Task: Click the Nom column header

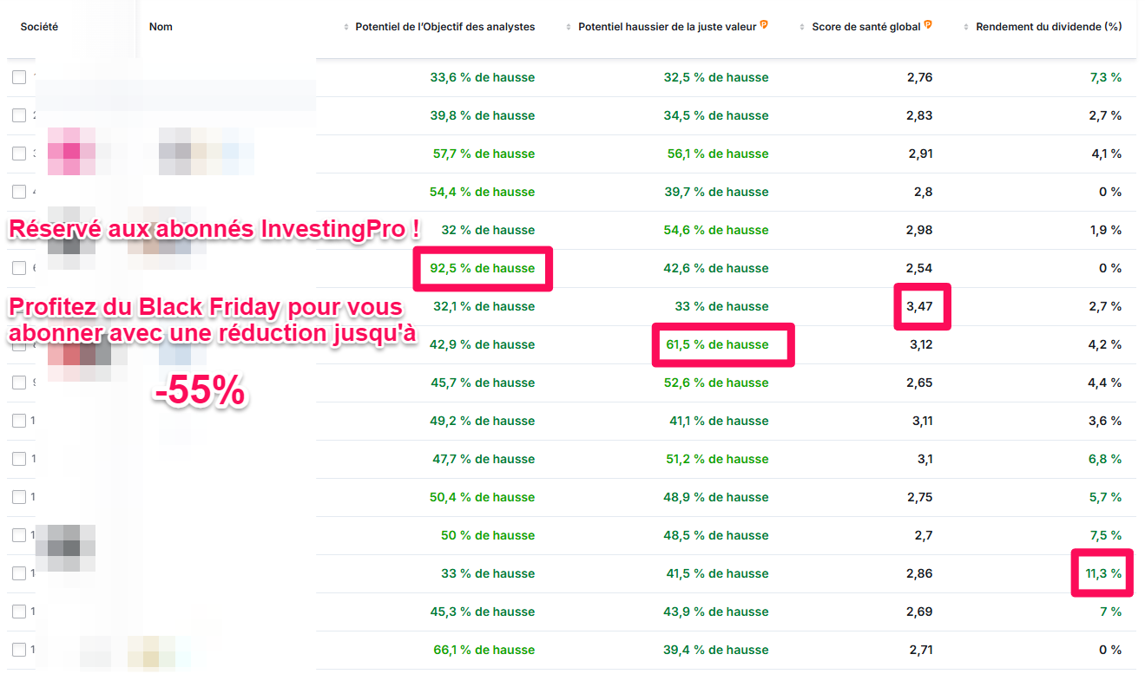Action: [161, 27]
